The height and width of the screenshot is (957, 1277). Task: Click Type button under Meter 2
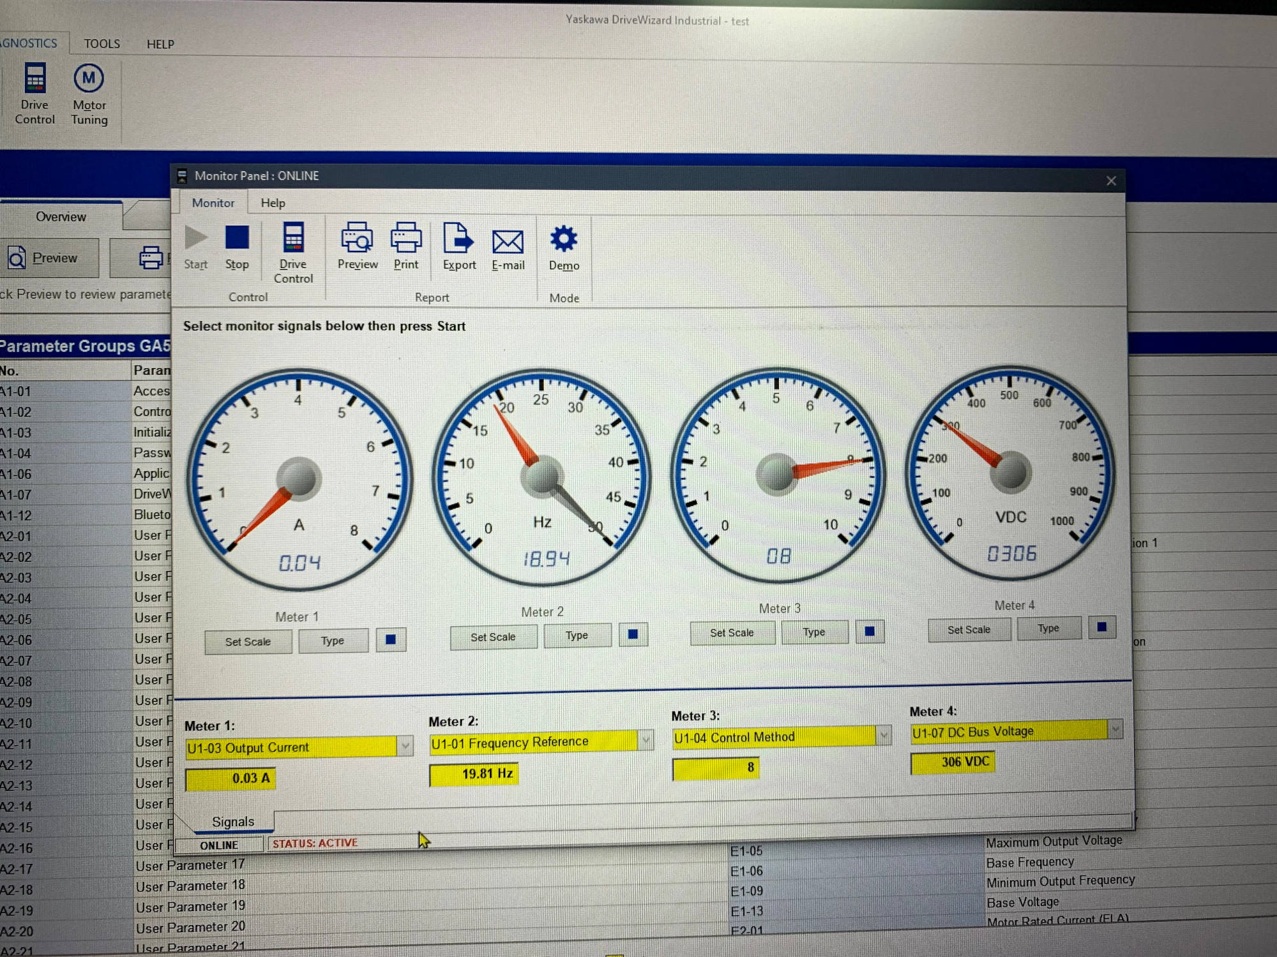tap(577, 635)
